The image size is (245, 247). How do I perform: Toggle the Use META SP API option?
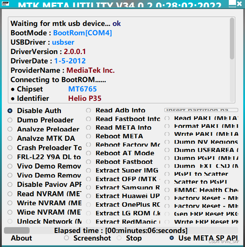coord(204,238)
